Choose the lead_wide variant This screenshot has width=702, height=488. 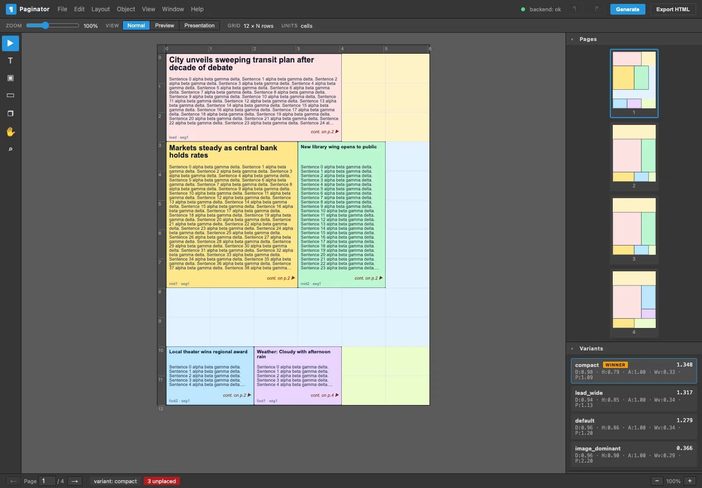click(x=634, y=399)
